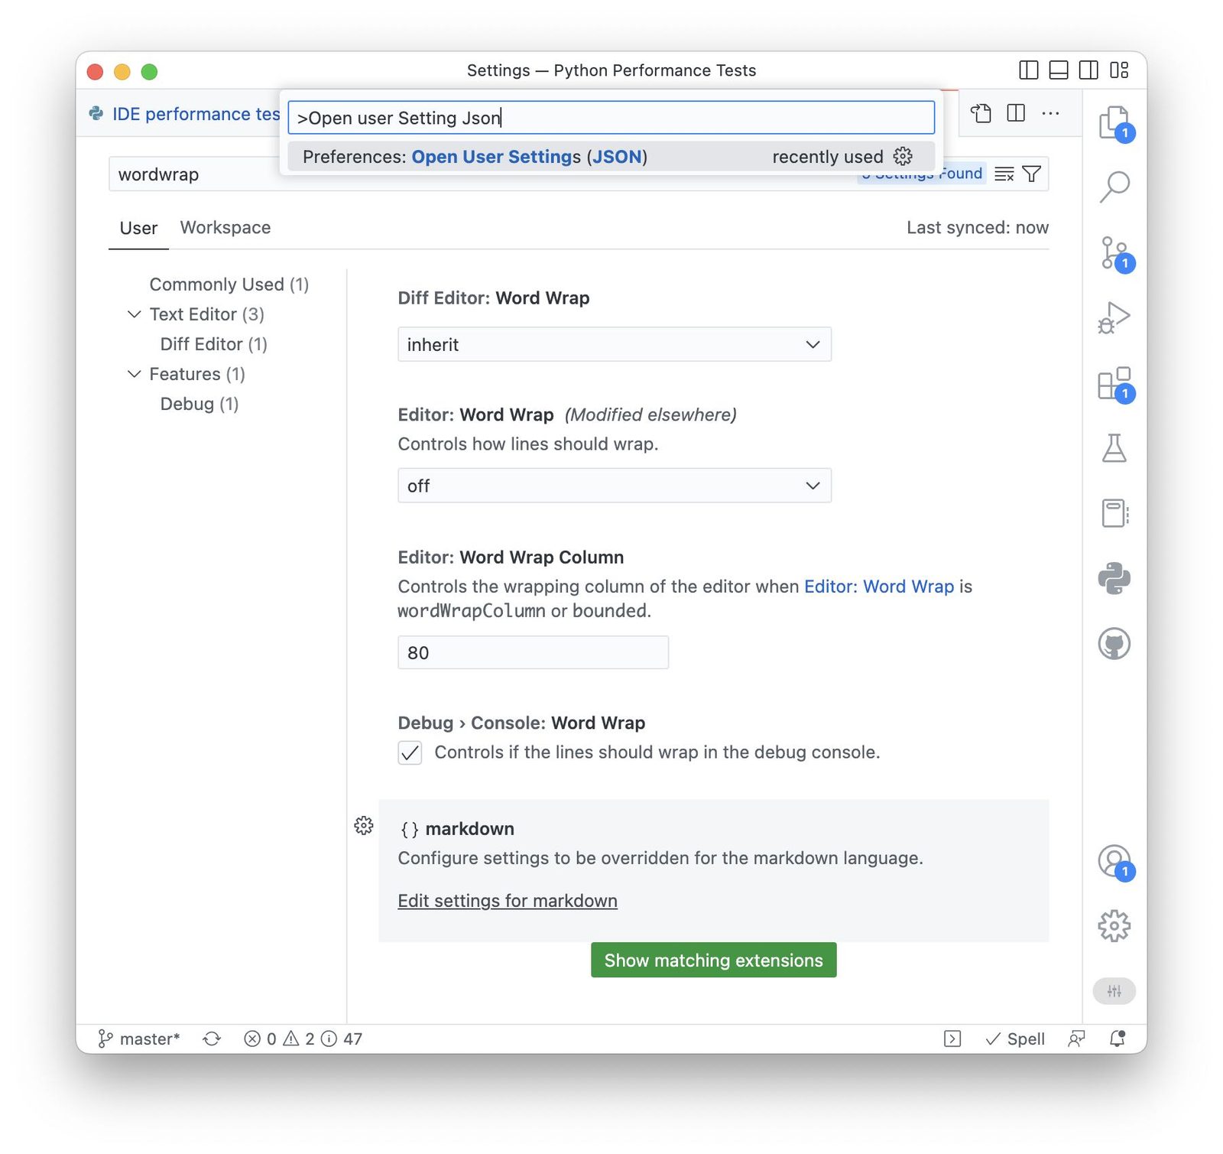The image size is (1223, 1154).
Task: Select Preferences: Open User Settings (JSON)
Action: pos(611,157)
